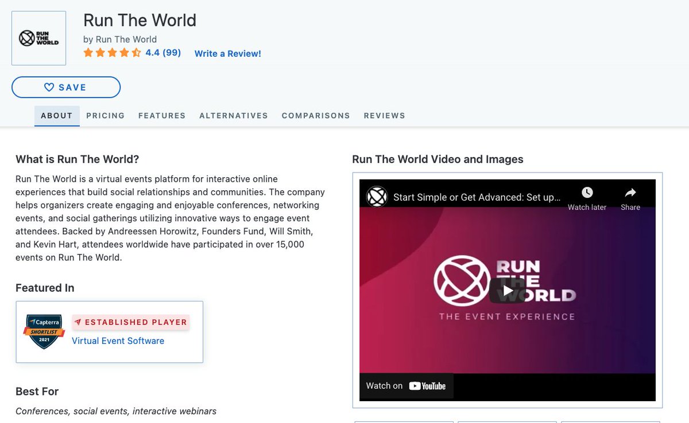Screen dimensions: 689x423
Task: Go to the ALTERNATIVES tab
Action: click(x=234, y=115)
